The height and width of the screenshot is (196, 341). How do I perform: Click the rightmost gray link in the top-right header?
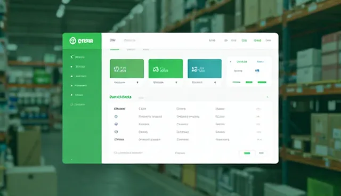coord(269,40)
